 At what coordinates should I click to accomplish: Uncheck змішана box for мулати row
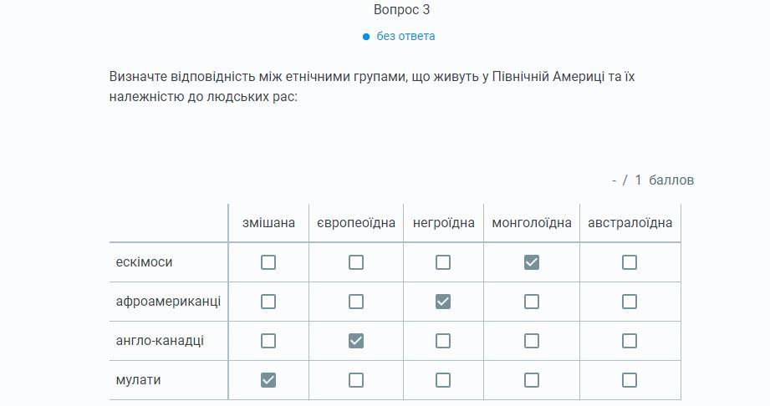click(x=268, y=380)
